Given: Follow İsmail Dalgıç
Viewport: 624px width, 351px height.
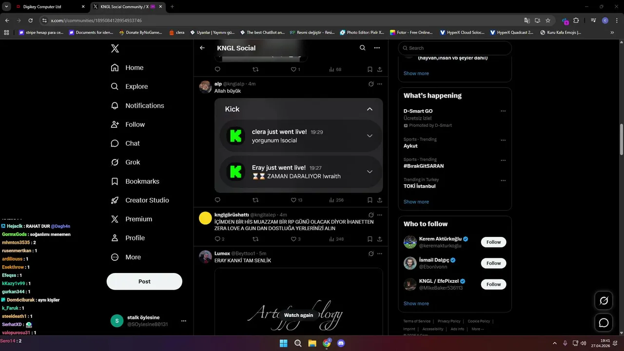Looking at the screenshot, I should [x=493, y=263].
